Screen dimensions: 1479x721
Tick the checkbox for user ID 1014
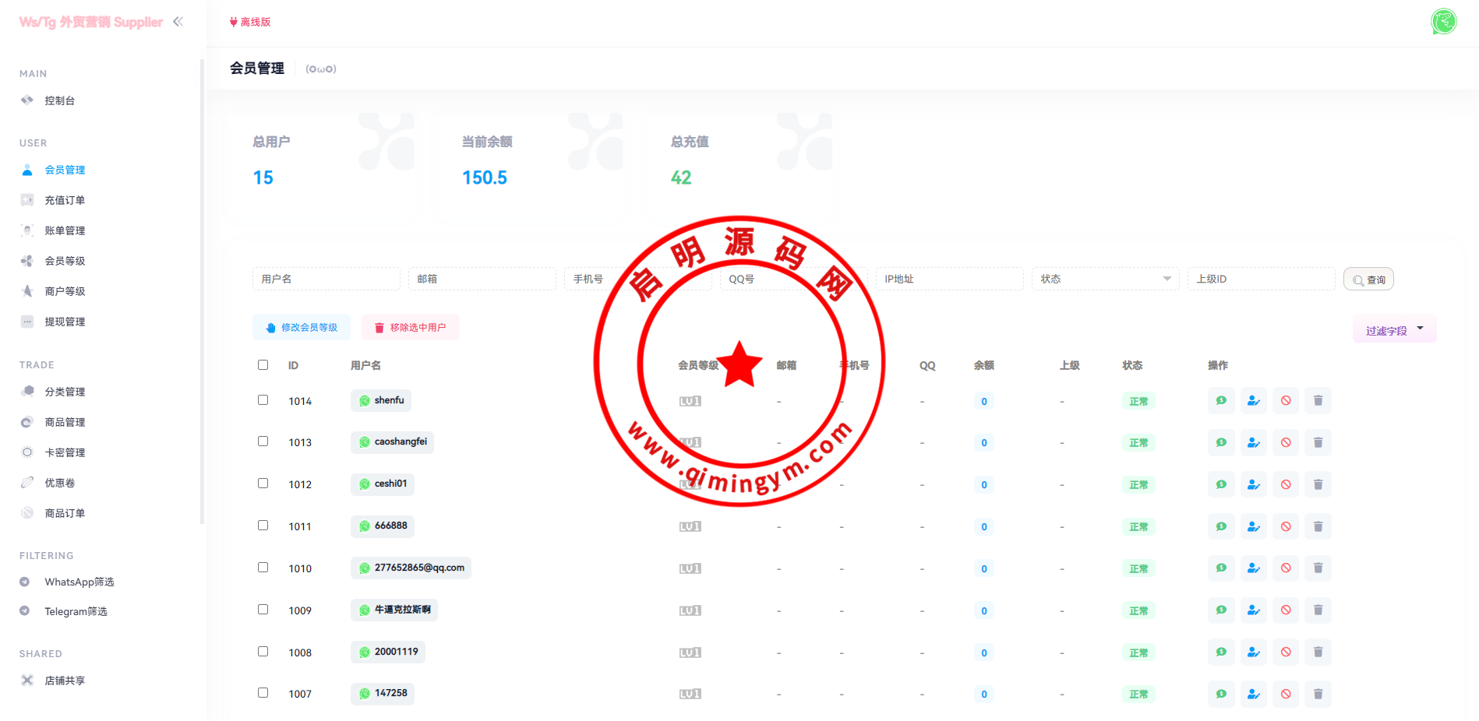pyautogui.click(x=263, y=400)
